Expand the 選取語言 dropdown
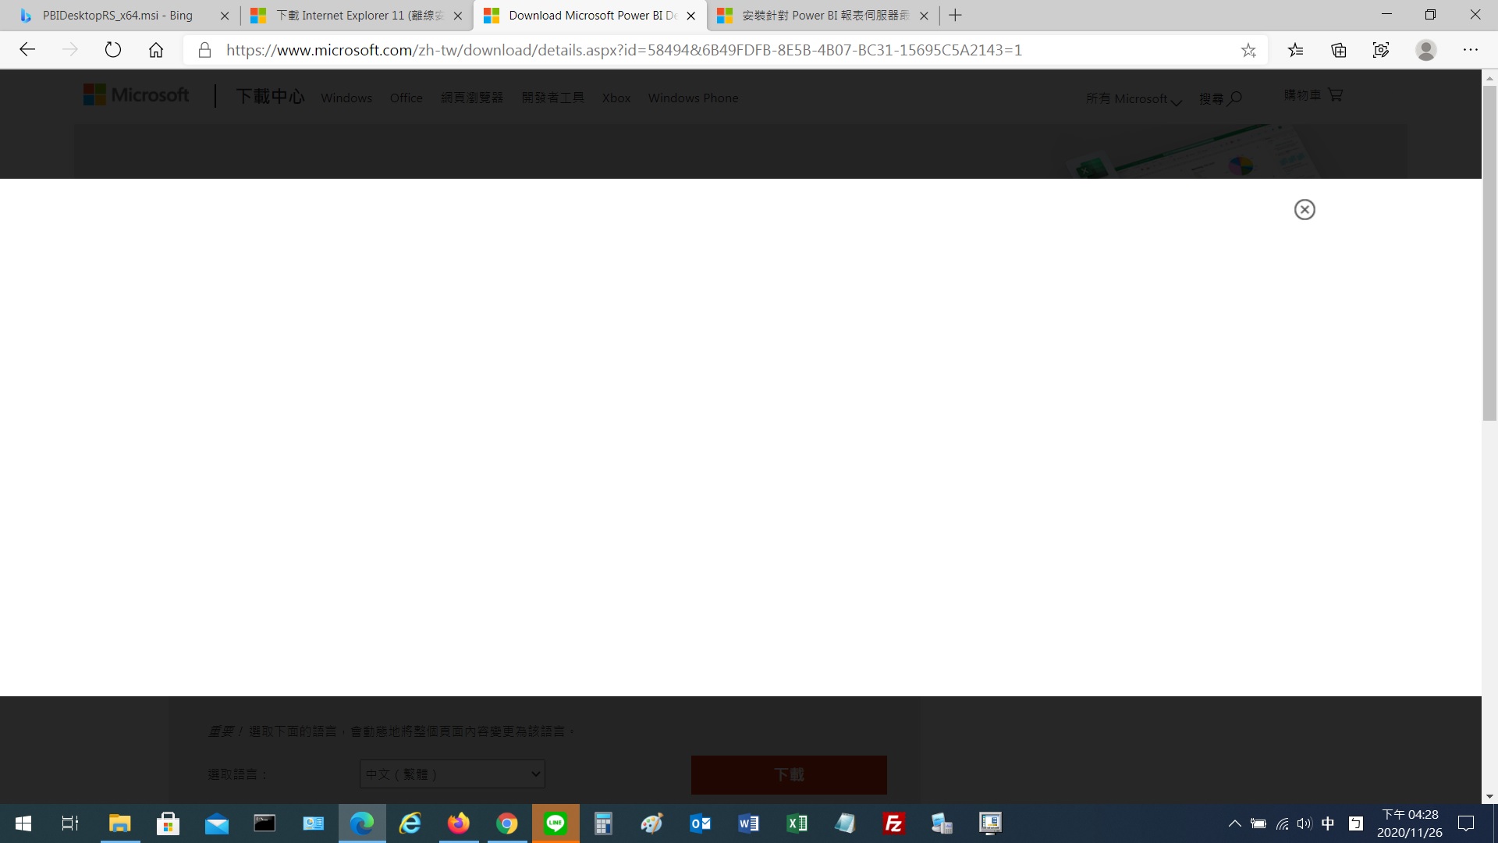 pyautogui.click(x=452, y=774)
